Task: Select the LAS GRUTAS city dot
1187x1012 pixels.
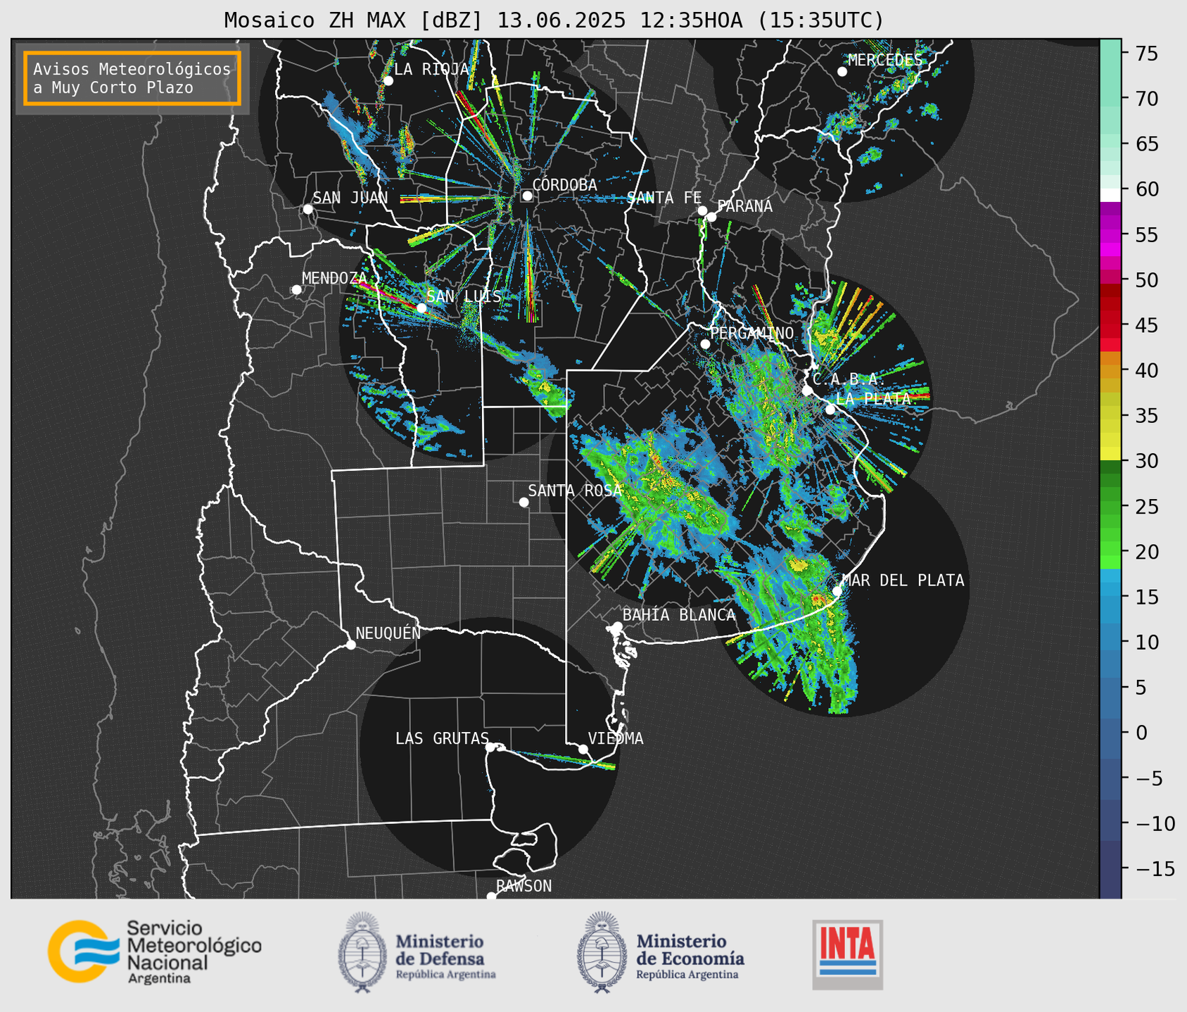Action: click(x=490, y=747)
